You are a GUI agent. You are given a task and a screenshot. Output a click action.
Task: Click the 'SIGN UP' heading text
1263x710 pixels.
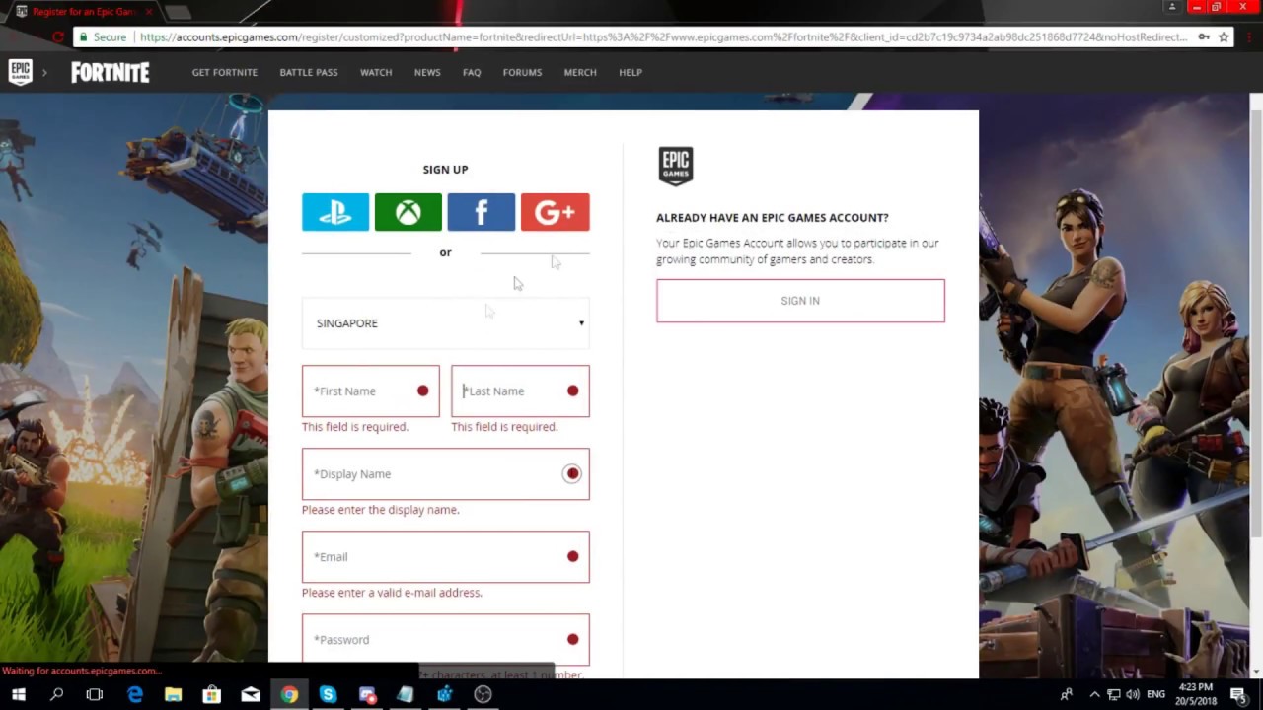[x=446, y=170]
